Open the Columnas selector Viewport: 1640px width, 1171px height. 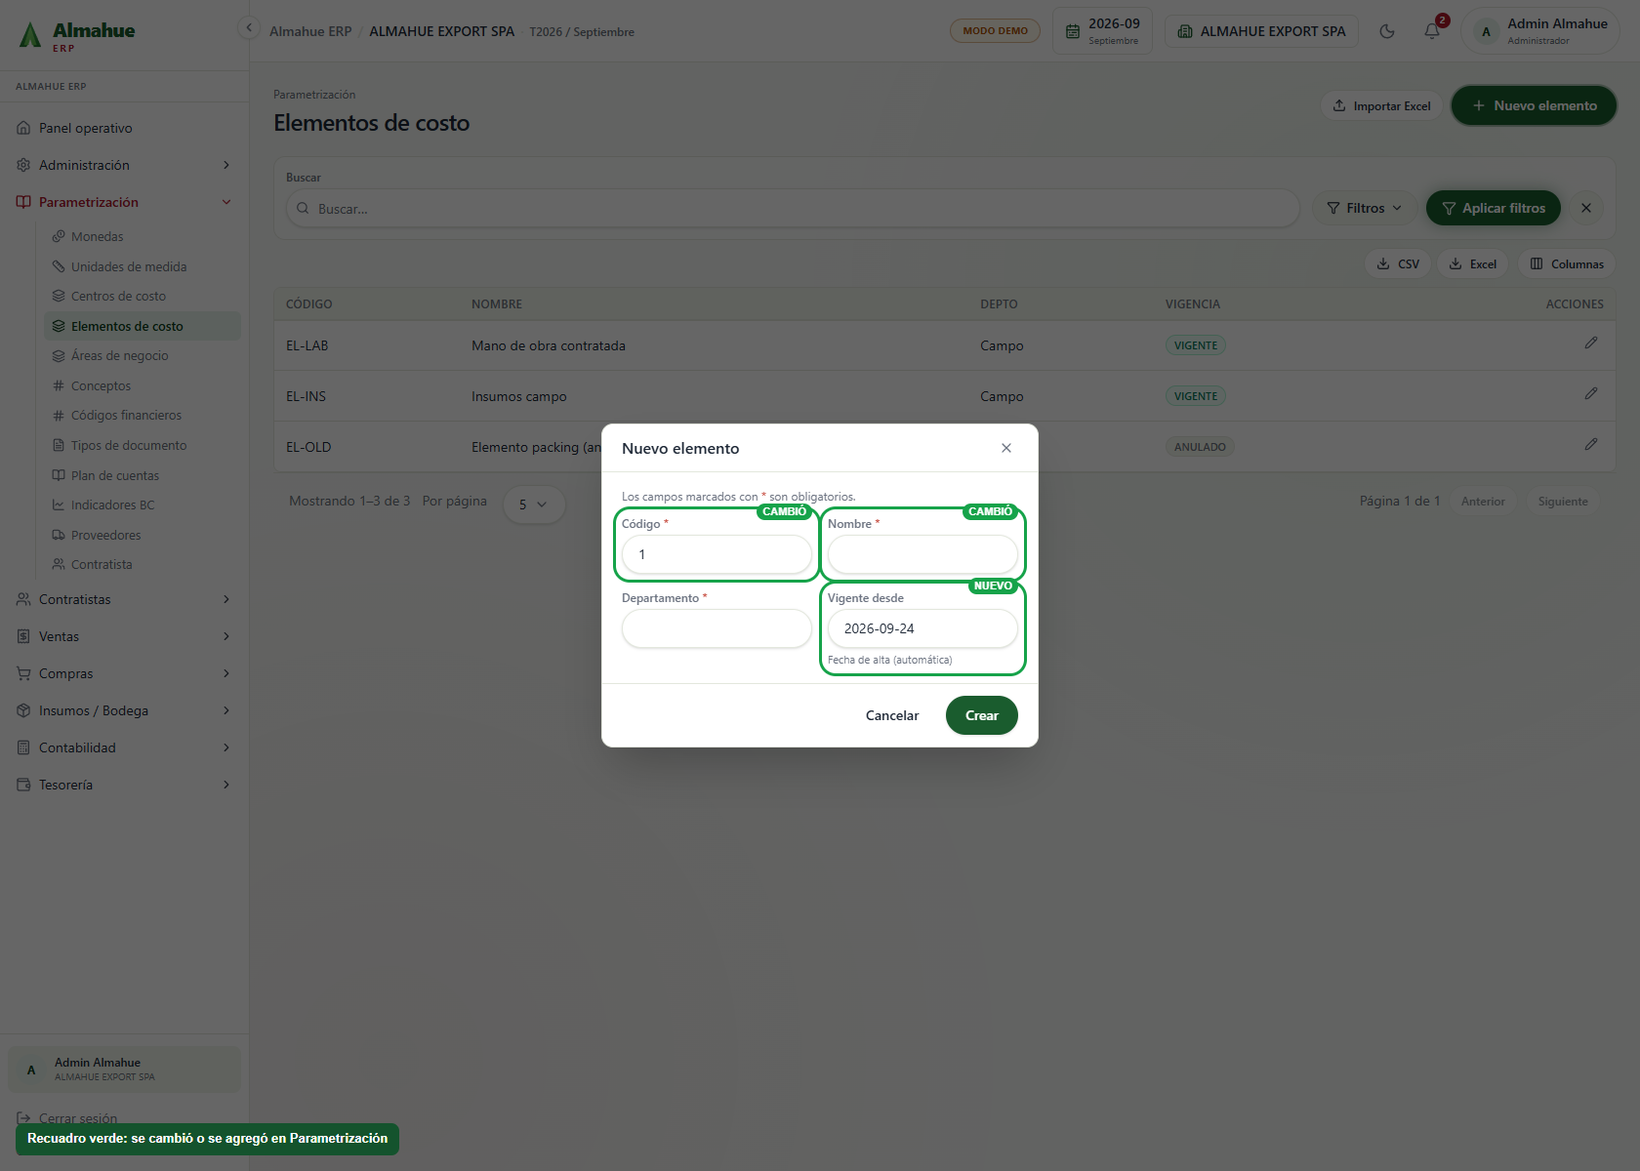1567,263
